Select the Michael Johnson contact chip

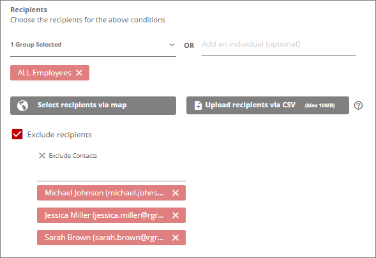104,193
